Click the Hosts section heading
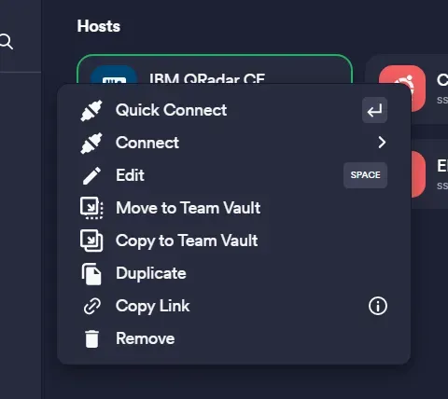 [x=99, y=26]
